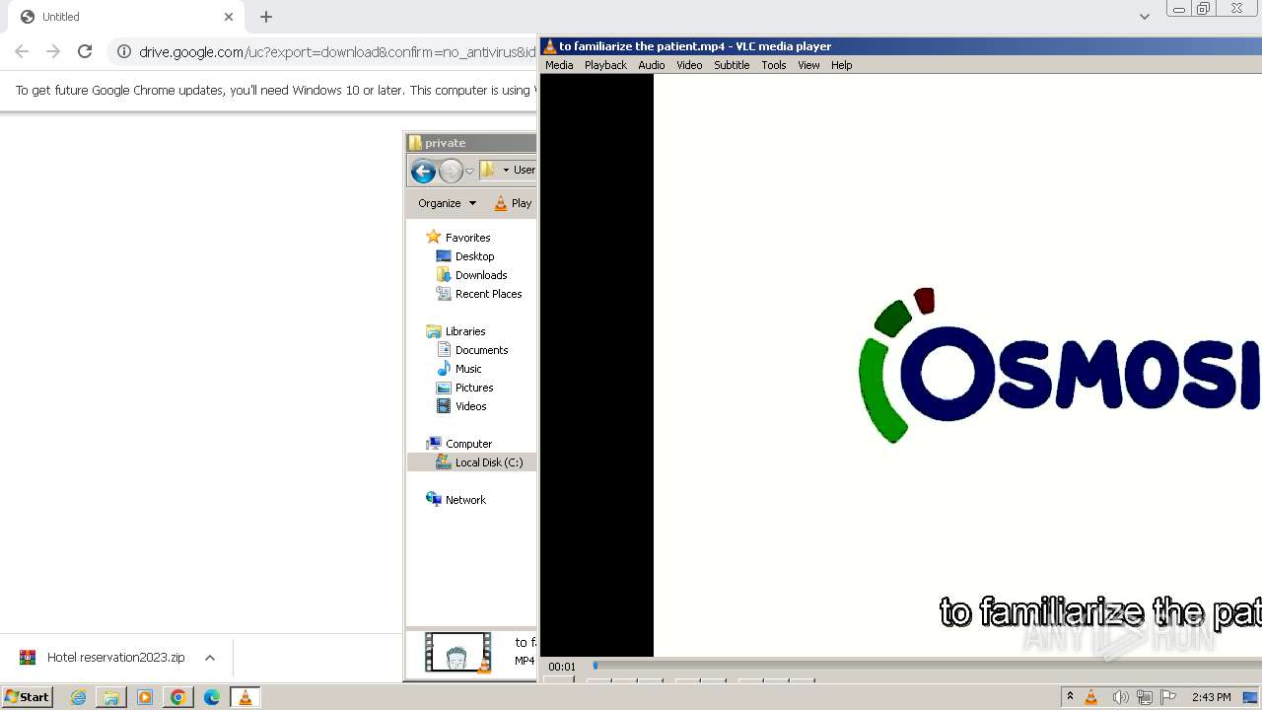This screenshot has height=710, width=1262.
Task: Open Documents library in Explorer sidebar
Action: coord(481,350)
